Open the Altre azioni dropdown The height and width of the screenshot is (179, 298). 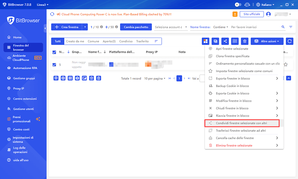(x=267, y=41)
